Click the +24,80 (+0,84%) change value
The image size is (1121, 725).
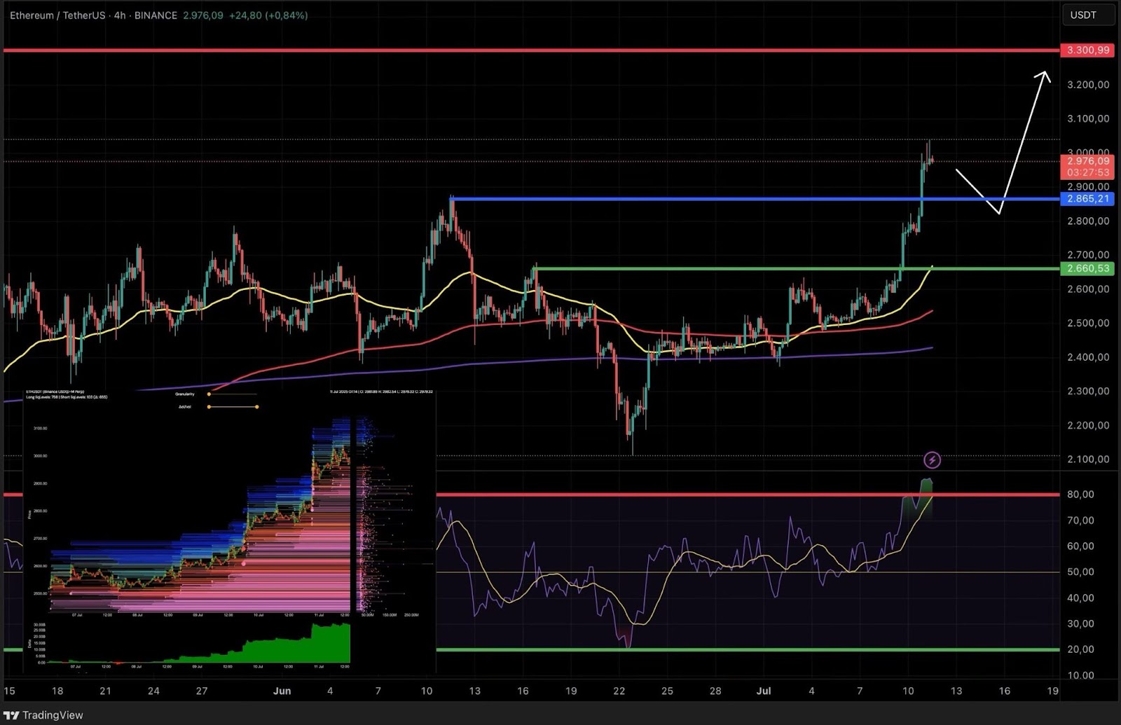268,15
